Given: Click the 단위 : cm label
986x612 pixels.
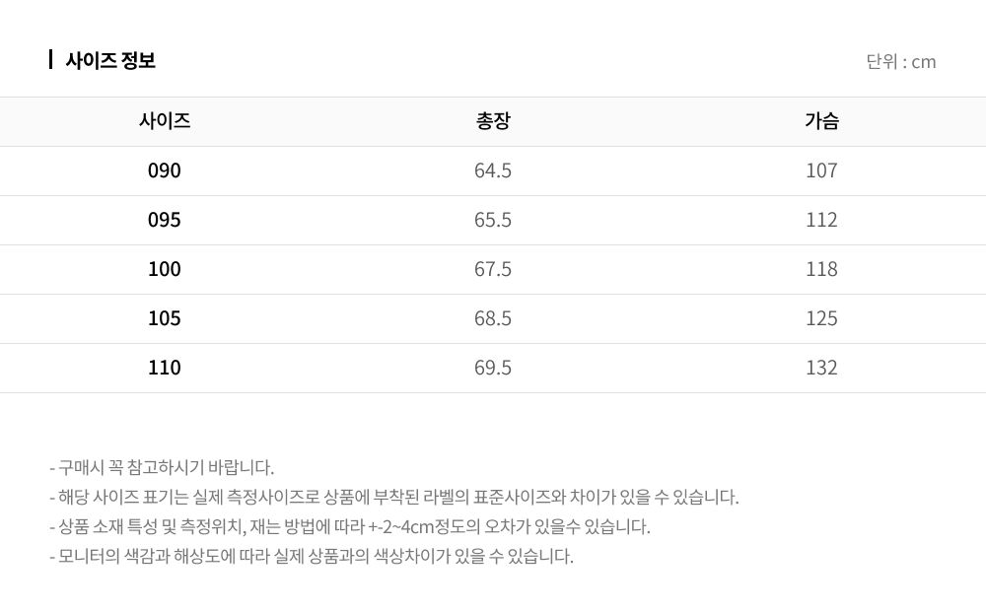Looking at the screenshot, I should 900,61.
